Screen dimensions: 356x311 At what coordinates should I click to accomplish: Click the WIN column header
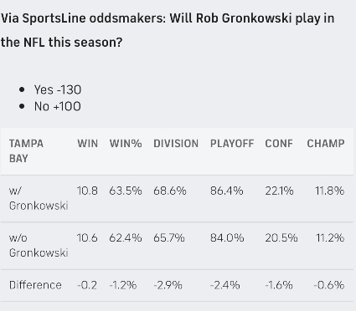(88, 144)
